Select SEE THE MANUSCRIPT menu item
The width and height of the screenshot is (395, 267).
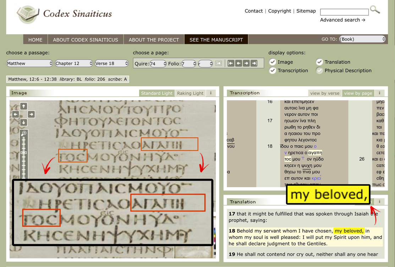pyautogui.click(x=216, y=40)
